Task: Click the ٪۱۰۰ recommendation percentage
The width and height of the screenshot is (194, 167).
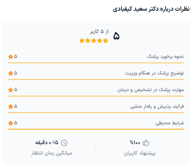Action: (135, 143)
